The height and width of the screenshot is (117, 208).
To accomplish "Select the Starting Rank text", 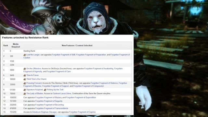I will (x=29, y=51).
